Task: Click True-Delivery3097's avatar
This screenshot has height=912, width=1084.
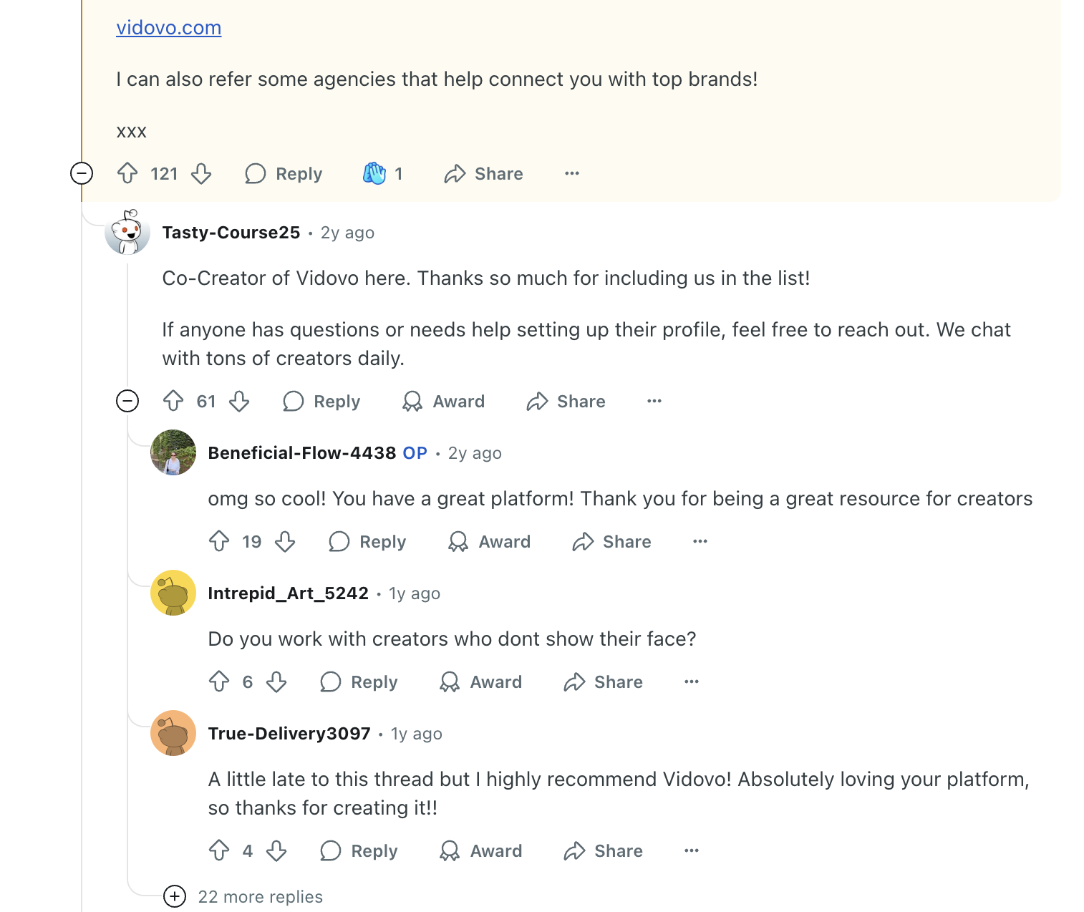Action: tap(173, 733)
